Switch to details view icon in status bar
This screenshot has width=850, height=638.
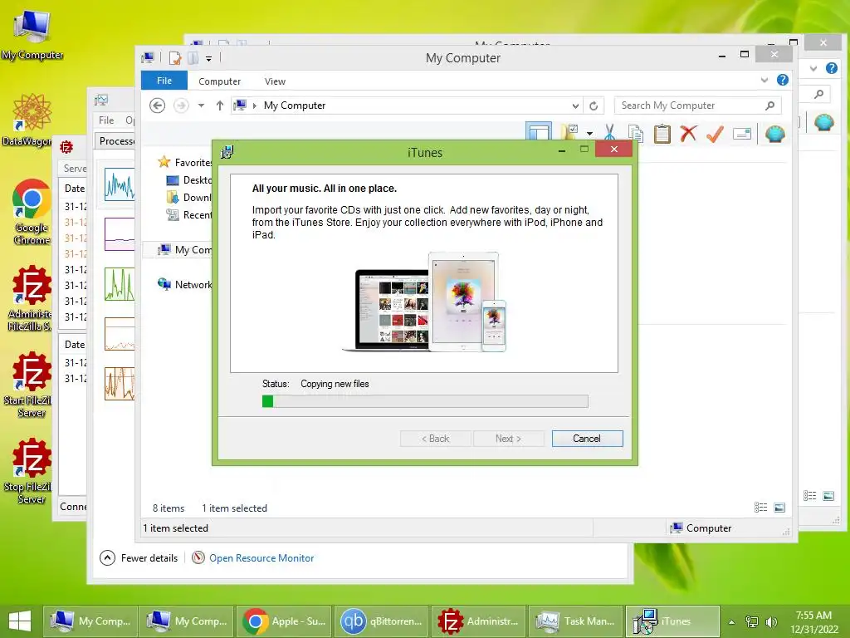(760, 508)
